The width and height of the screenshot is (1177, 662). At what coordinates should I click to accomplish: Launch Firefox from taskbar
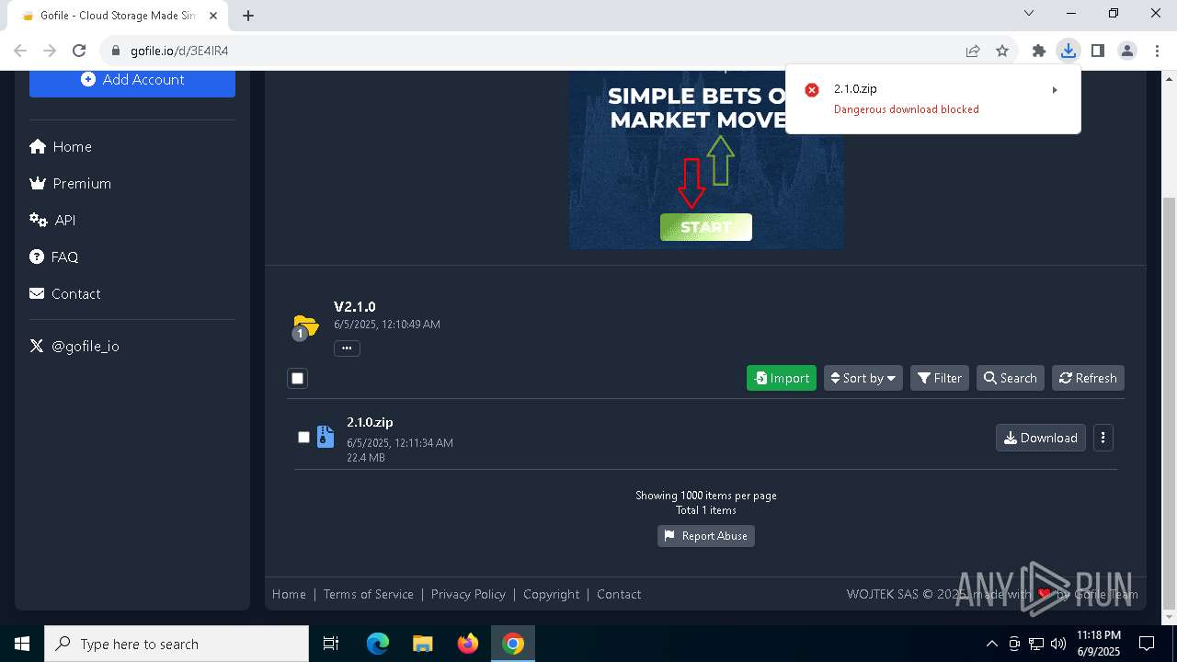tap(468, 644)
